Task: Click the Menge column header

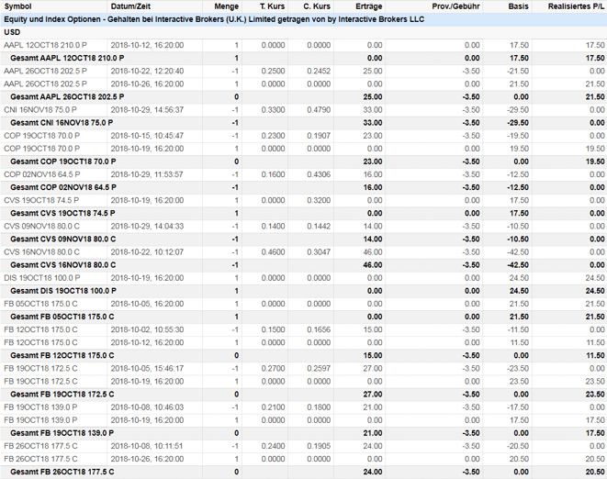Action: coord(227,6)
